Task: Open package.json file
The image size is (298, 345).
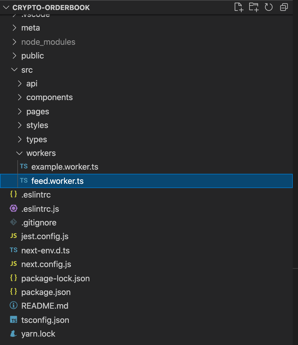Action: pyautogui.click(x=146, y=292)
